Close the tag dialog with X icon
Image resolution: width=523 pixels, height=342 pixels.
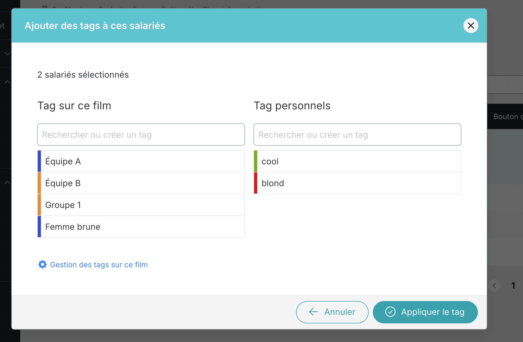tap(471, 26)
